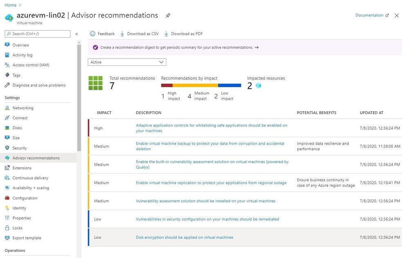Click the Tags label icon

click(7, 75)
